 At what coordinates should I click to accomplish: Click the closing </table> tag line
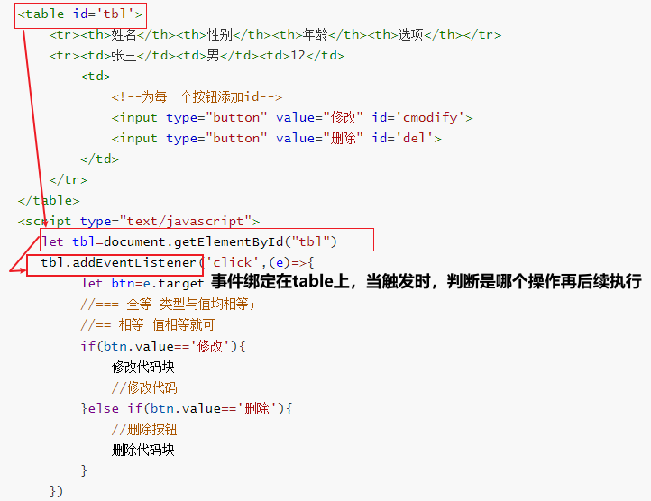[49, 200]
